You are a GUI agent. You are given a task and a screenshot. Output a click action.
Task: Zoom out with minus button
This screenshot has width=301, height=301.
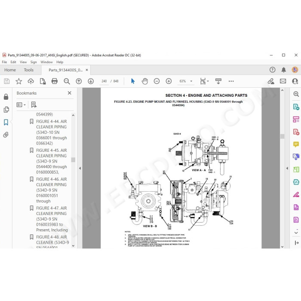[x=157, y=81]
